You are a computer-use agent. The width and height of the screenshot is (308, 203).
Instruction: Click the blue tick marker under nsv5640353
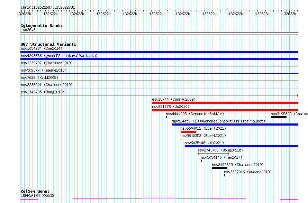(x=181, y=139)
